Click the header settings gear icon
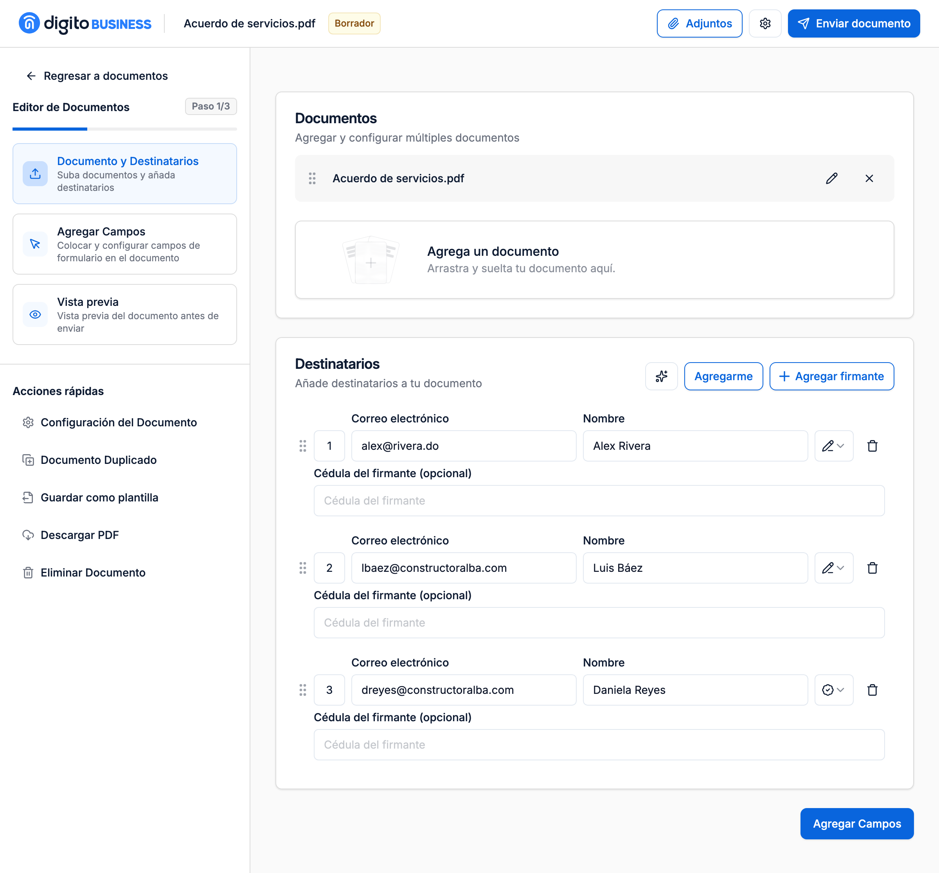The image size is (939, 873). [765, 23]
